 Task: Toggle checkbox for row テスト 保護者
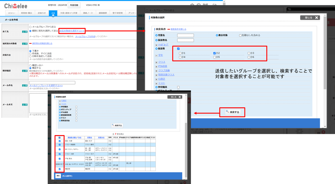click(59, 145)
